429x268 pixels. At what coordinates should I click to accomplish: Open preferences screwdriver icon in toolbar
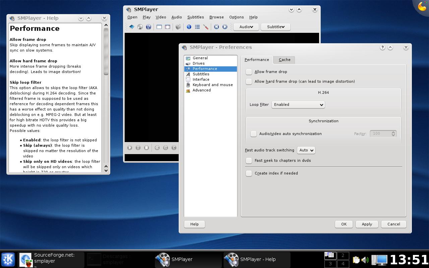tap(206, 27)
